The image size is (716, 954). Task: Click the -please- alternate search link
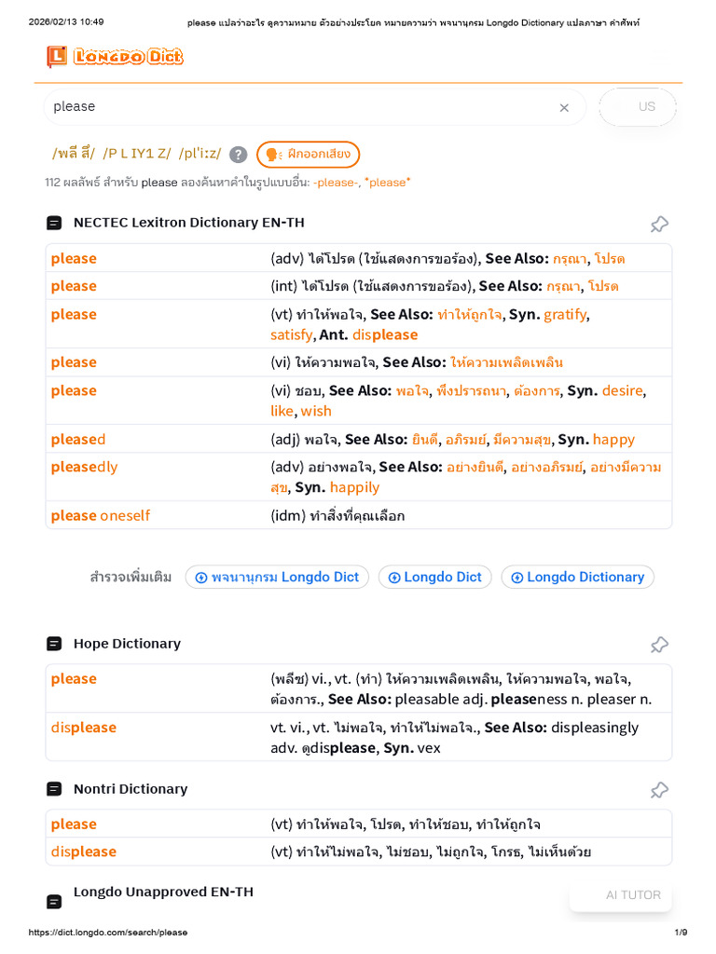336,183
